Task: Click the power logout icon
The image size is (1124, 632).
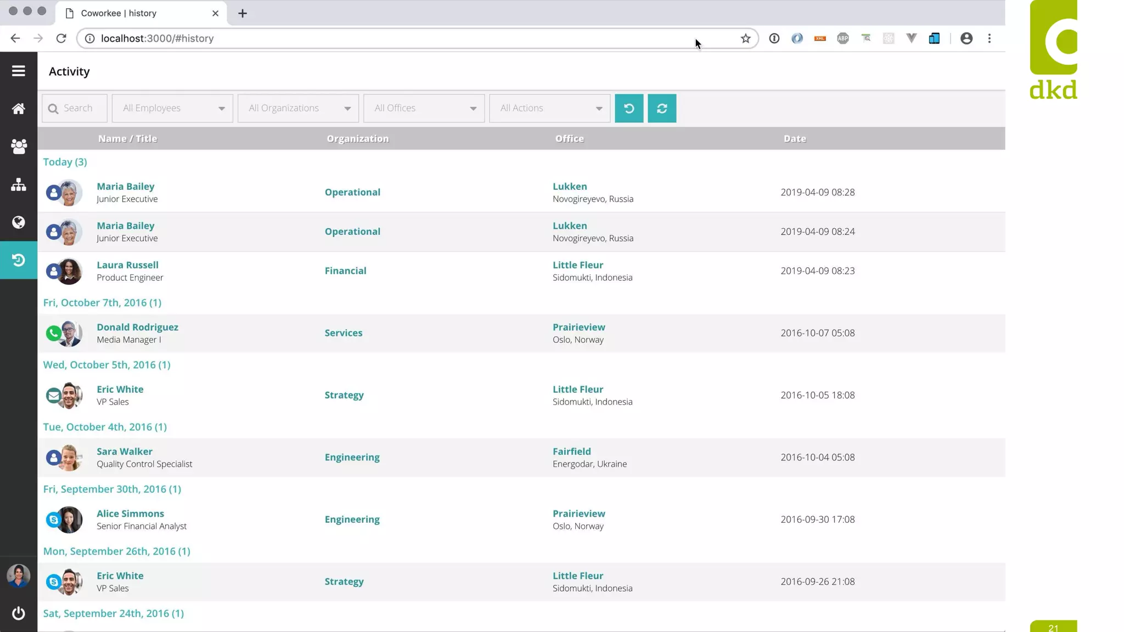Action: pos(19,613)
